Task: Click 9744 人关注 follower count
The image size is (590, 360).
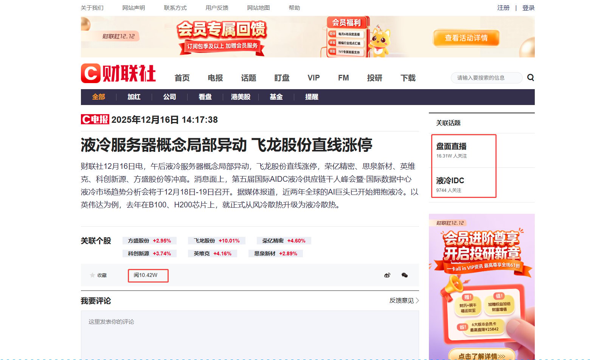Action: [x=449, y=190]
